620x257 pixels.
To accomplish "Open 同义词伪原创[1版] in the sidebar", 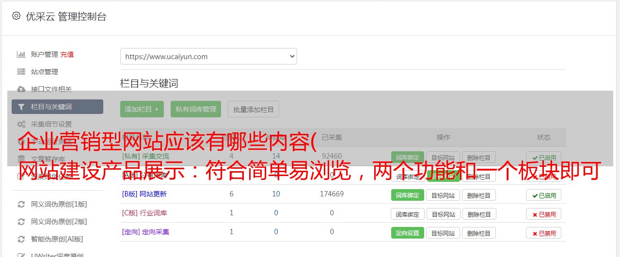I will click(59, 204).
